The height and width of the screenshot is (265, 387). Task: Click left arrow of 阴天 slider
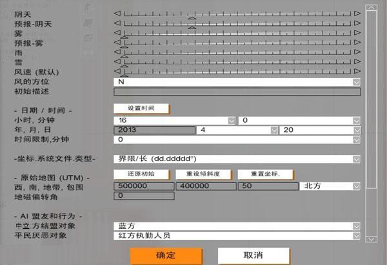click(x=117, y=14)
